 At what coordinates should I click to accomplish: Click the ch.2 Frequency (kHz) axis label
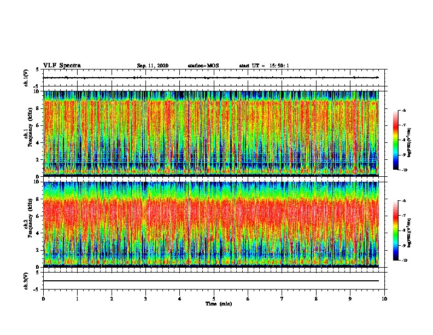point(28,218)
